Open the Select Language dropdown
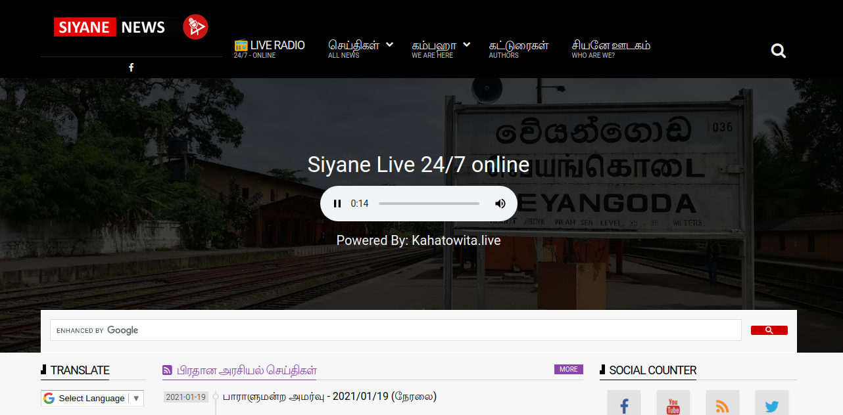Screen dimensions: 843x415 92,398
